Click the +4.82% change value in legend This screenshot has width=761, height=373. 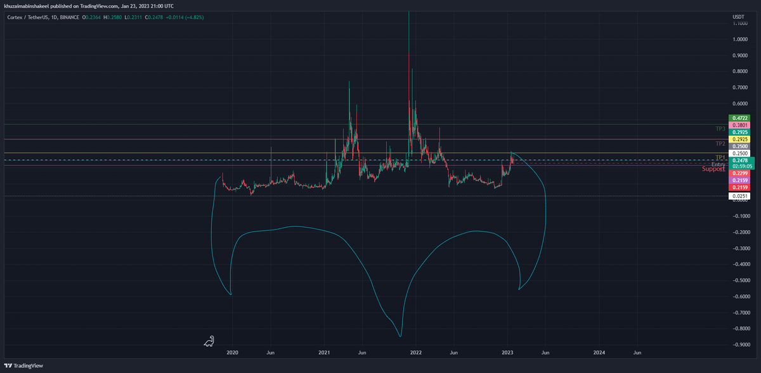click(195, 18)
